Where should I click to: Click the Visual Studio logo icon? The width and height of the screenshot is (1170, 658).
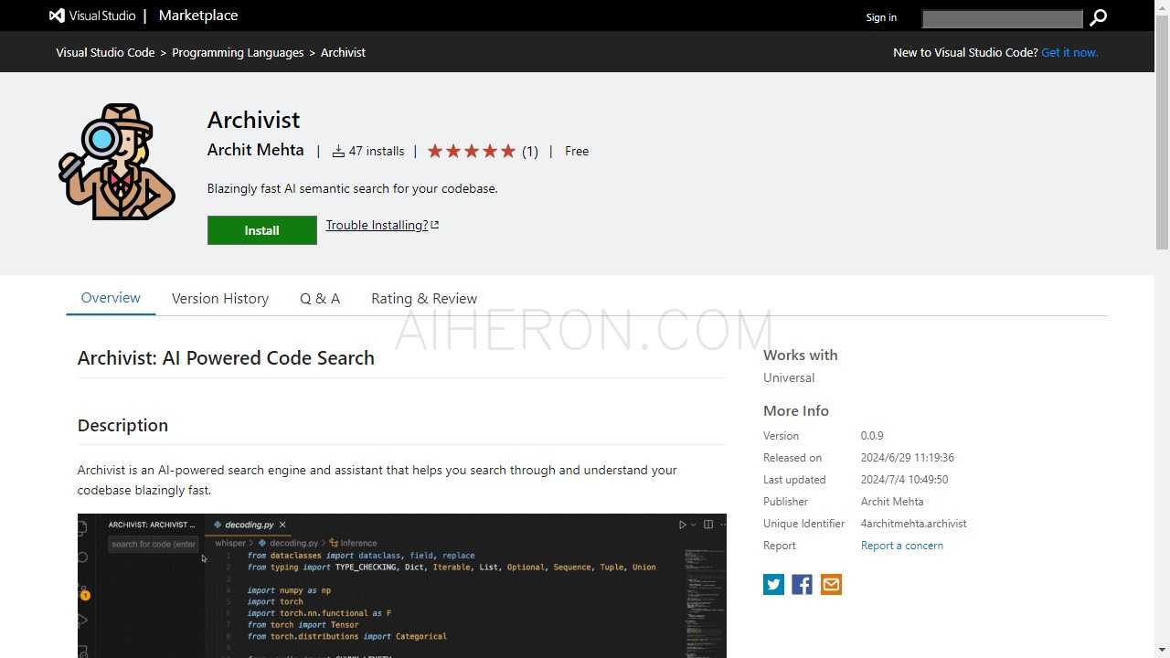coord(57,16)
